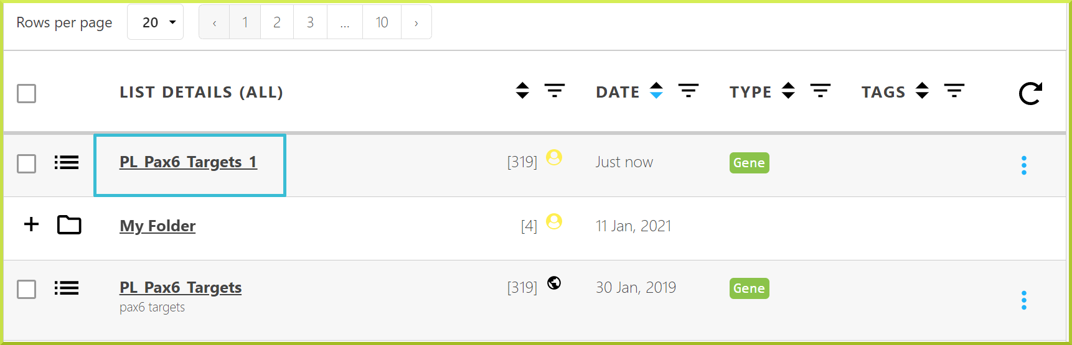The image size is (1072, 345).
Task: Open three-dot menu for PL_Pax6_Targets_1
Action: tap(1024, 165)
